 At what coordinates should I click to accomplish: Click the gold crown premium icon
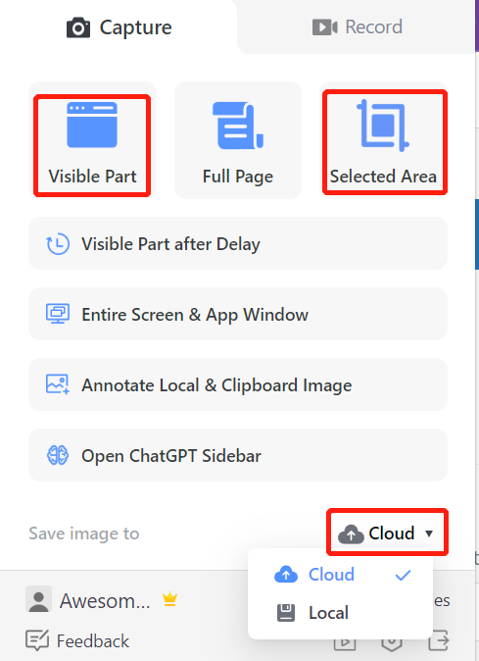point(170,599)
